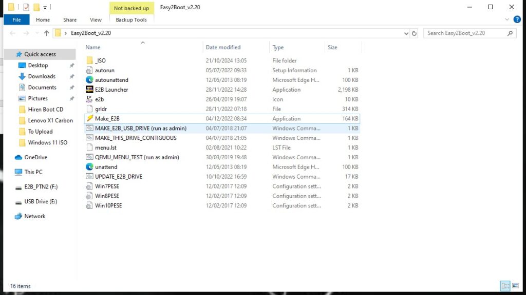
Task: Sort by the Name column header
Action: pos(93,48)
